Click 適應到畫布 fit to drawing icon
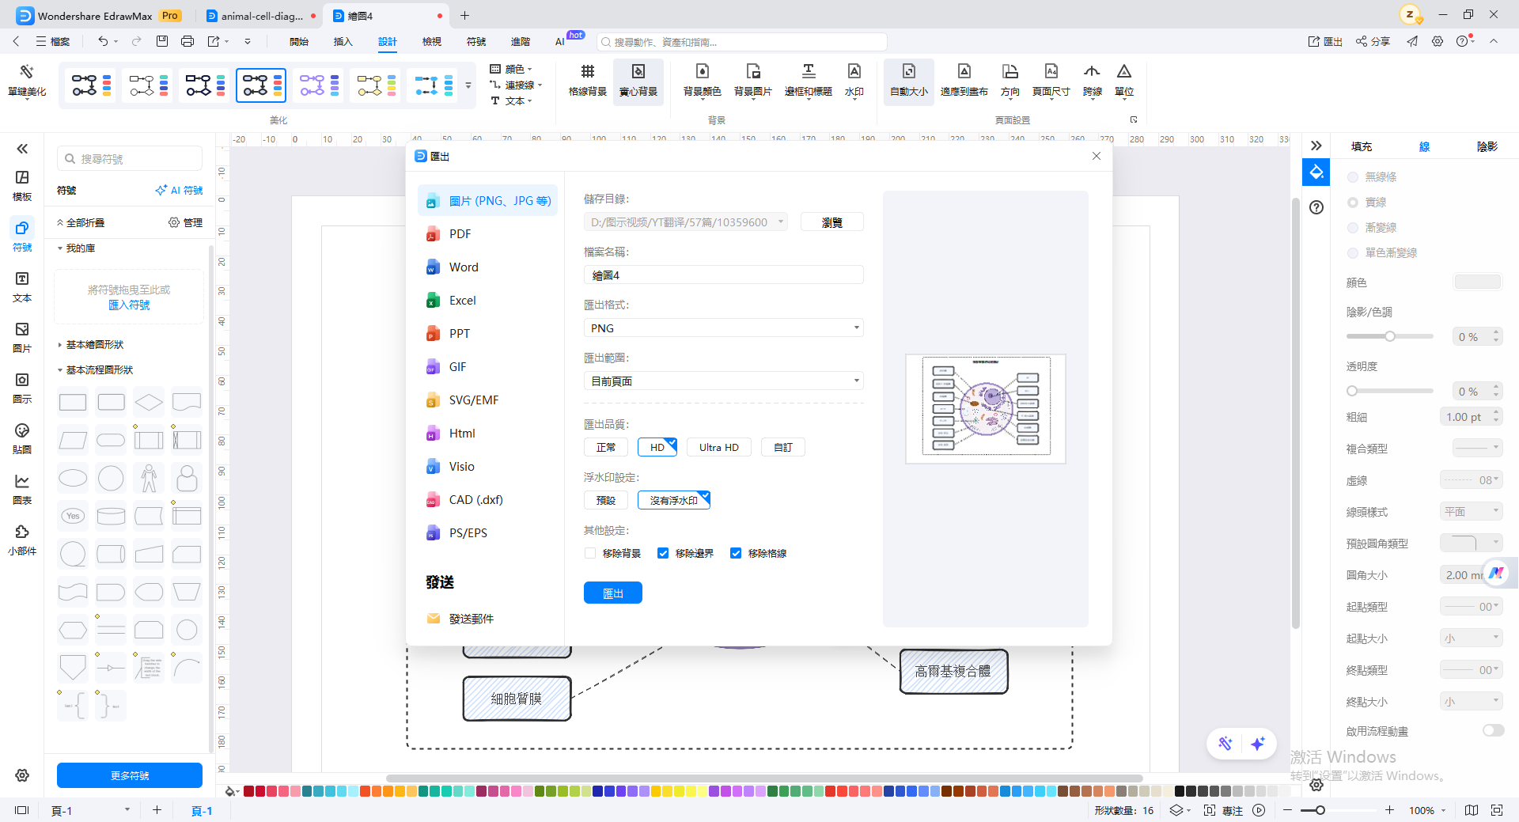 964,81
